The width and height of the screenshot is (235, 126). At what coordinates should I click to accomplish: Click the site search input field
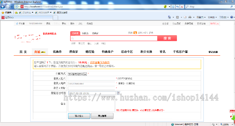point(114,38)
